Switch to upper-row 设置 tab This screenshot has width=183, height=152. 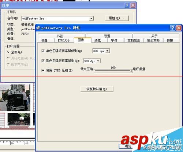pos(109,36)
